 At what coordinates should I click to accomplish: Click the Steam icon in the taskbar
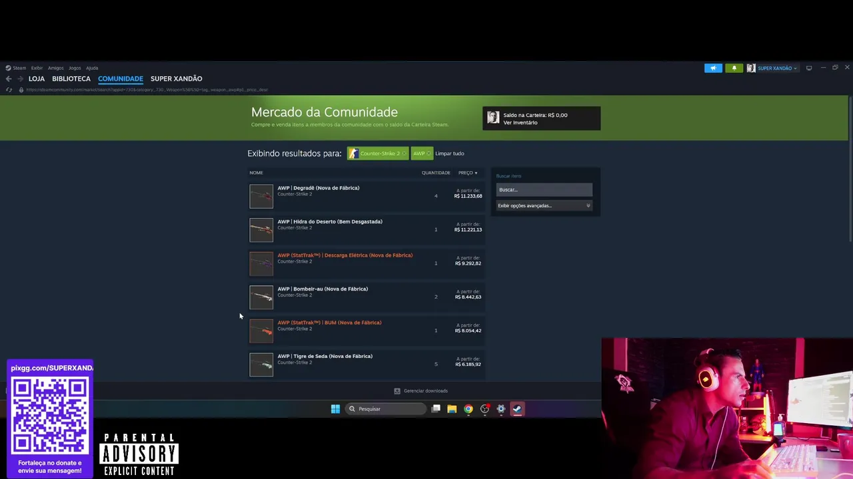pos(517,409)
